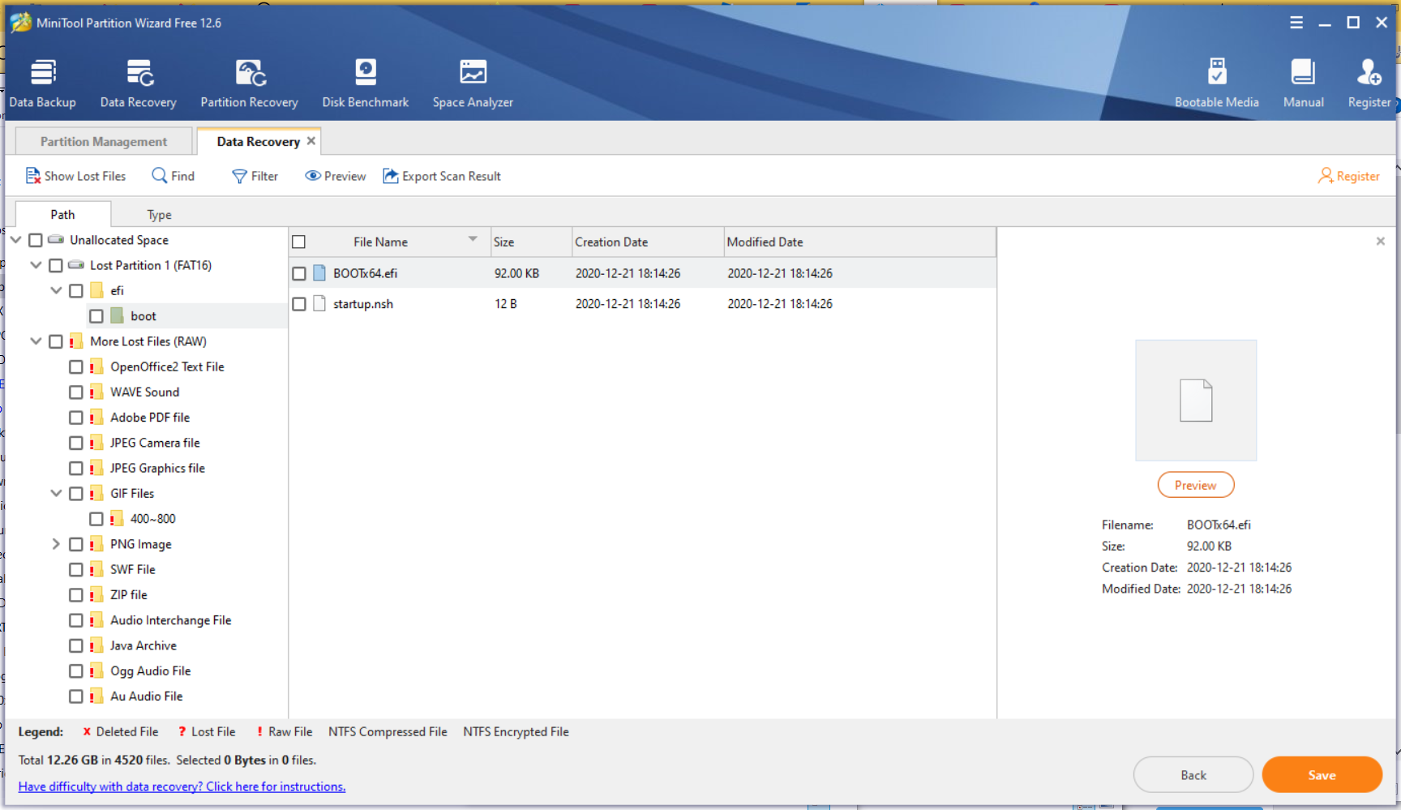
Task: Check the BOOTx64.efi file checkbox
Action: point(299,274)
